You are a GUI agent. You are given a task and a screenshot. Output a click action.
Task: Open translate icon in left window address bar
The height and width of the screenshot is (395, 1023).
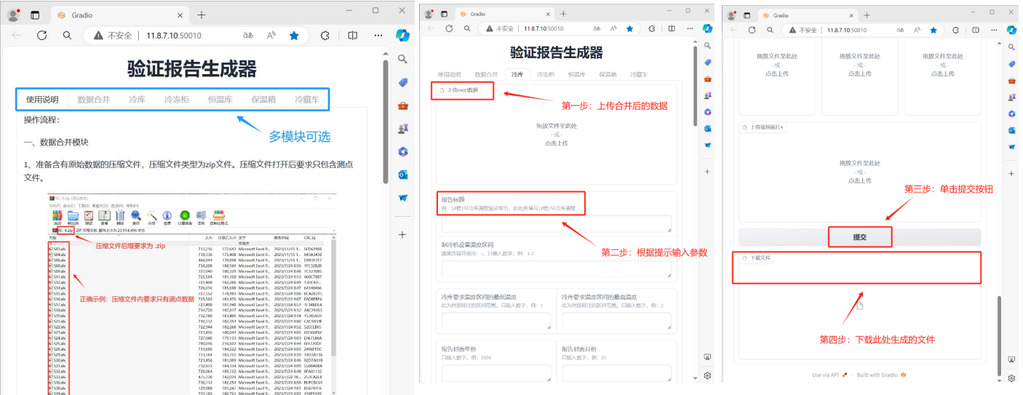click(248, 35)
